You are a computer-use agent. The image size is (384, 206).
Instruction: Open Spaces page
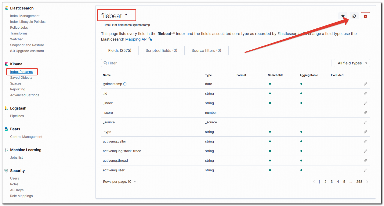point(16,83)
